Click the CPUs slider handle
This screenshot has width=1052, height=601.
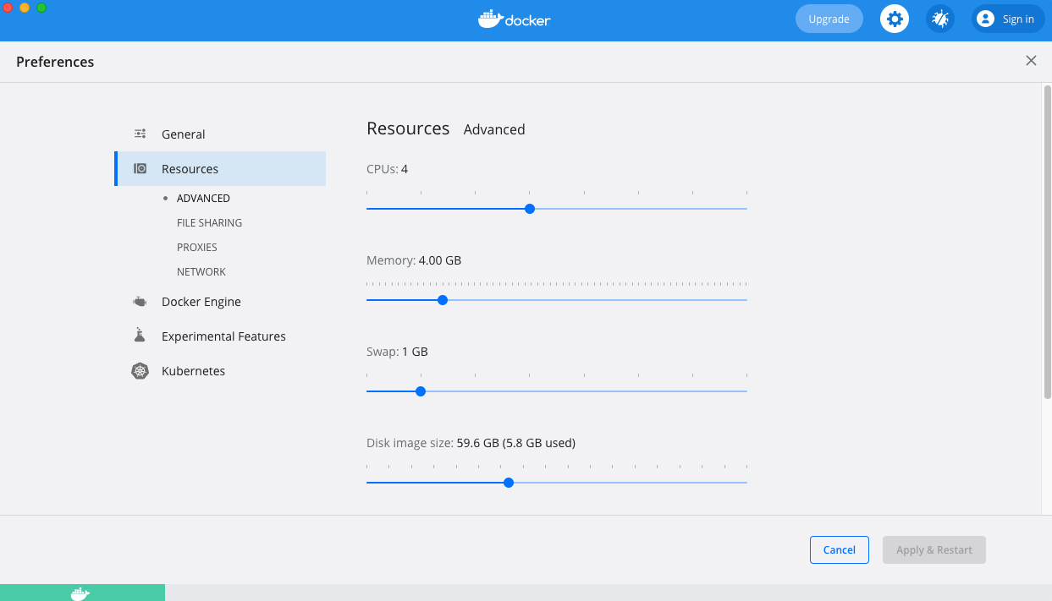pyautogui.click(x=530, y=209)
